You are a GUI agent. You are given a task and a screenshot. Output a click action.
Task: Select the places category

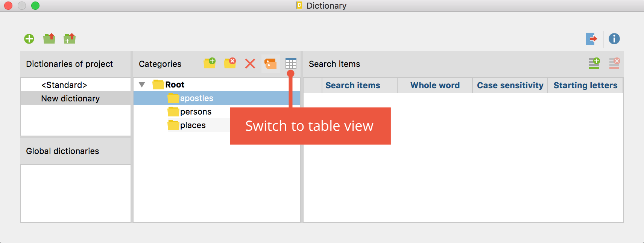[x=187, y=125]
